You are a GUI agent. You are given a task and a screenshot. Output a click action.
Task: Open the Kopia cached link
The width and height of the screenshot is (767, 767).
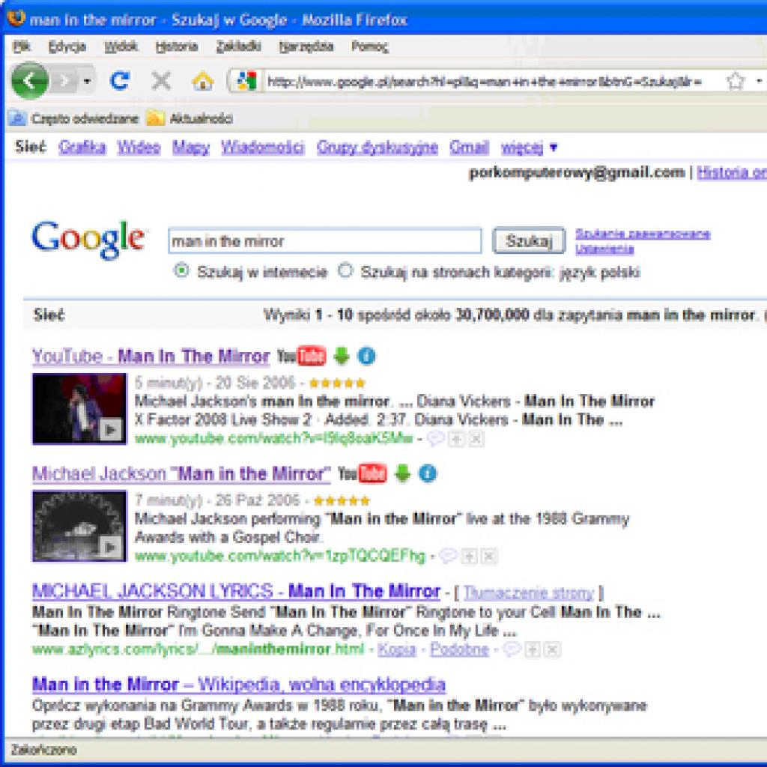click(x=397, y=649)
